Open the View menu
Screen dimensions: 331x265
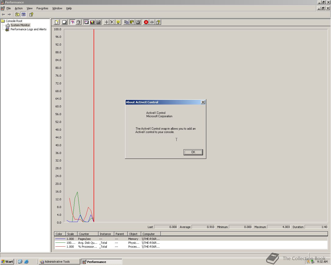30,8
